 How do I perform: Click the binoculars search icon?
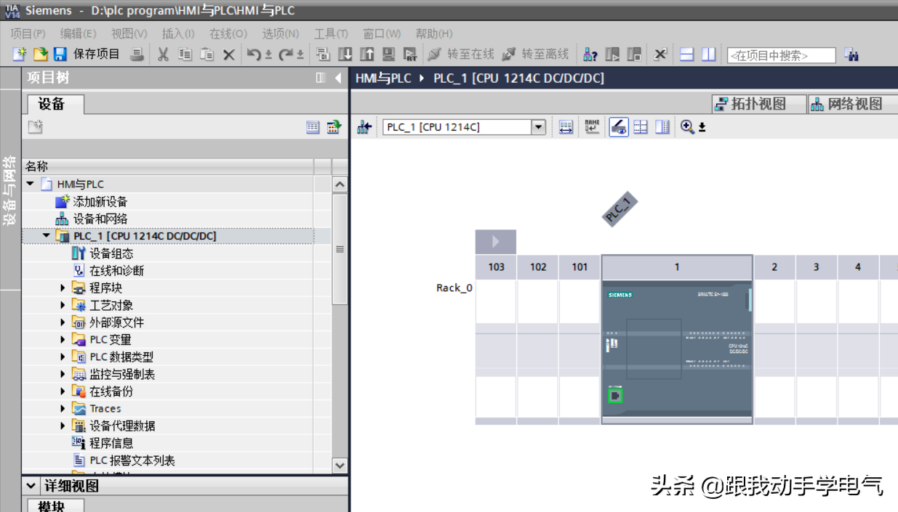[851, 55]
